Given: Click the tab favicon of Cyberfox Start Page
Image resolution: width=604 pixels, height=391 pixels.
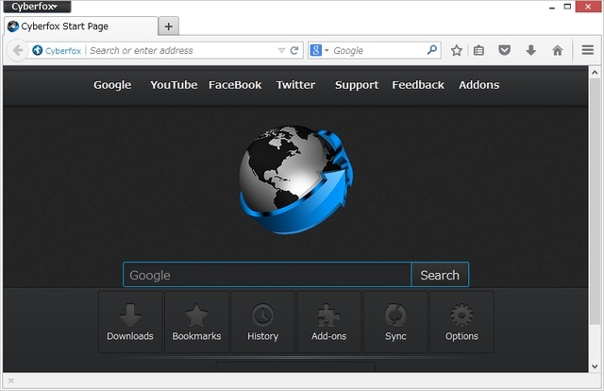Looking at the screenshot, I should [x=13, y=26].
